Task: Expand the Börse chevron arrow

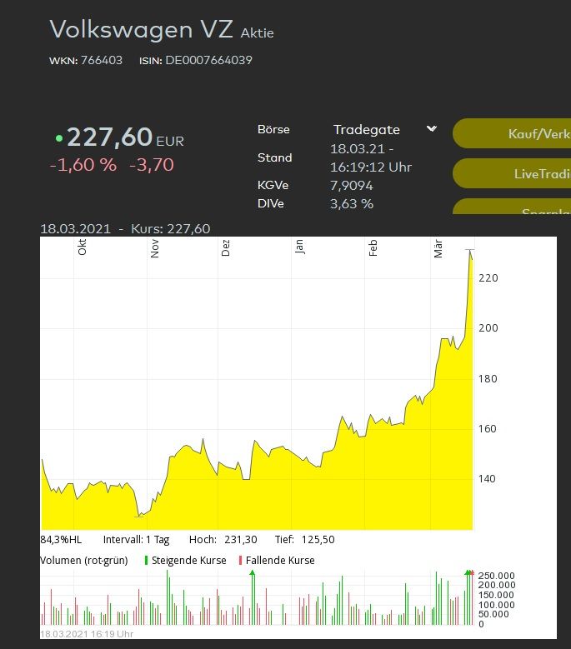Action: point(431,129)
